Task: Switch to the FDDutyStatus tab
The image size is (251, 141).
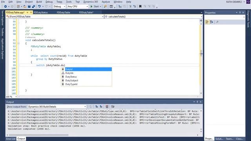Action: point(41,13)
